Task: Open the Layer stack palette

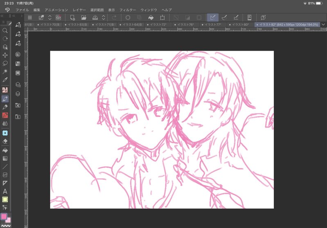Action: coord(18,94)
